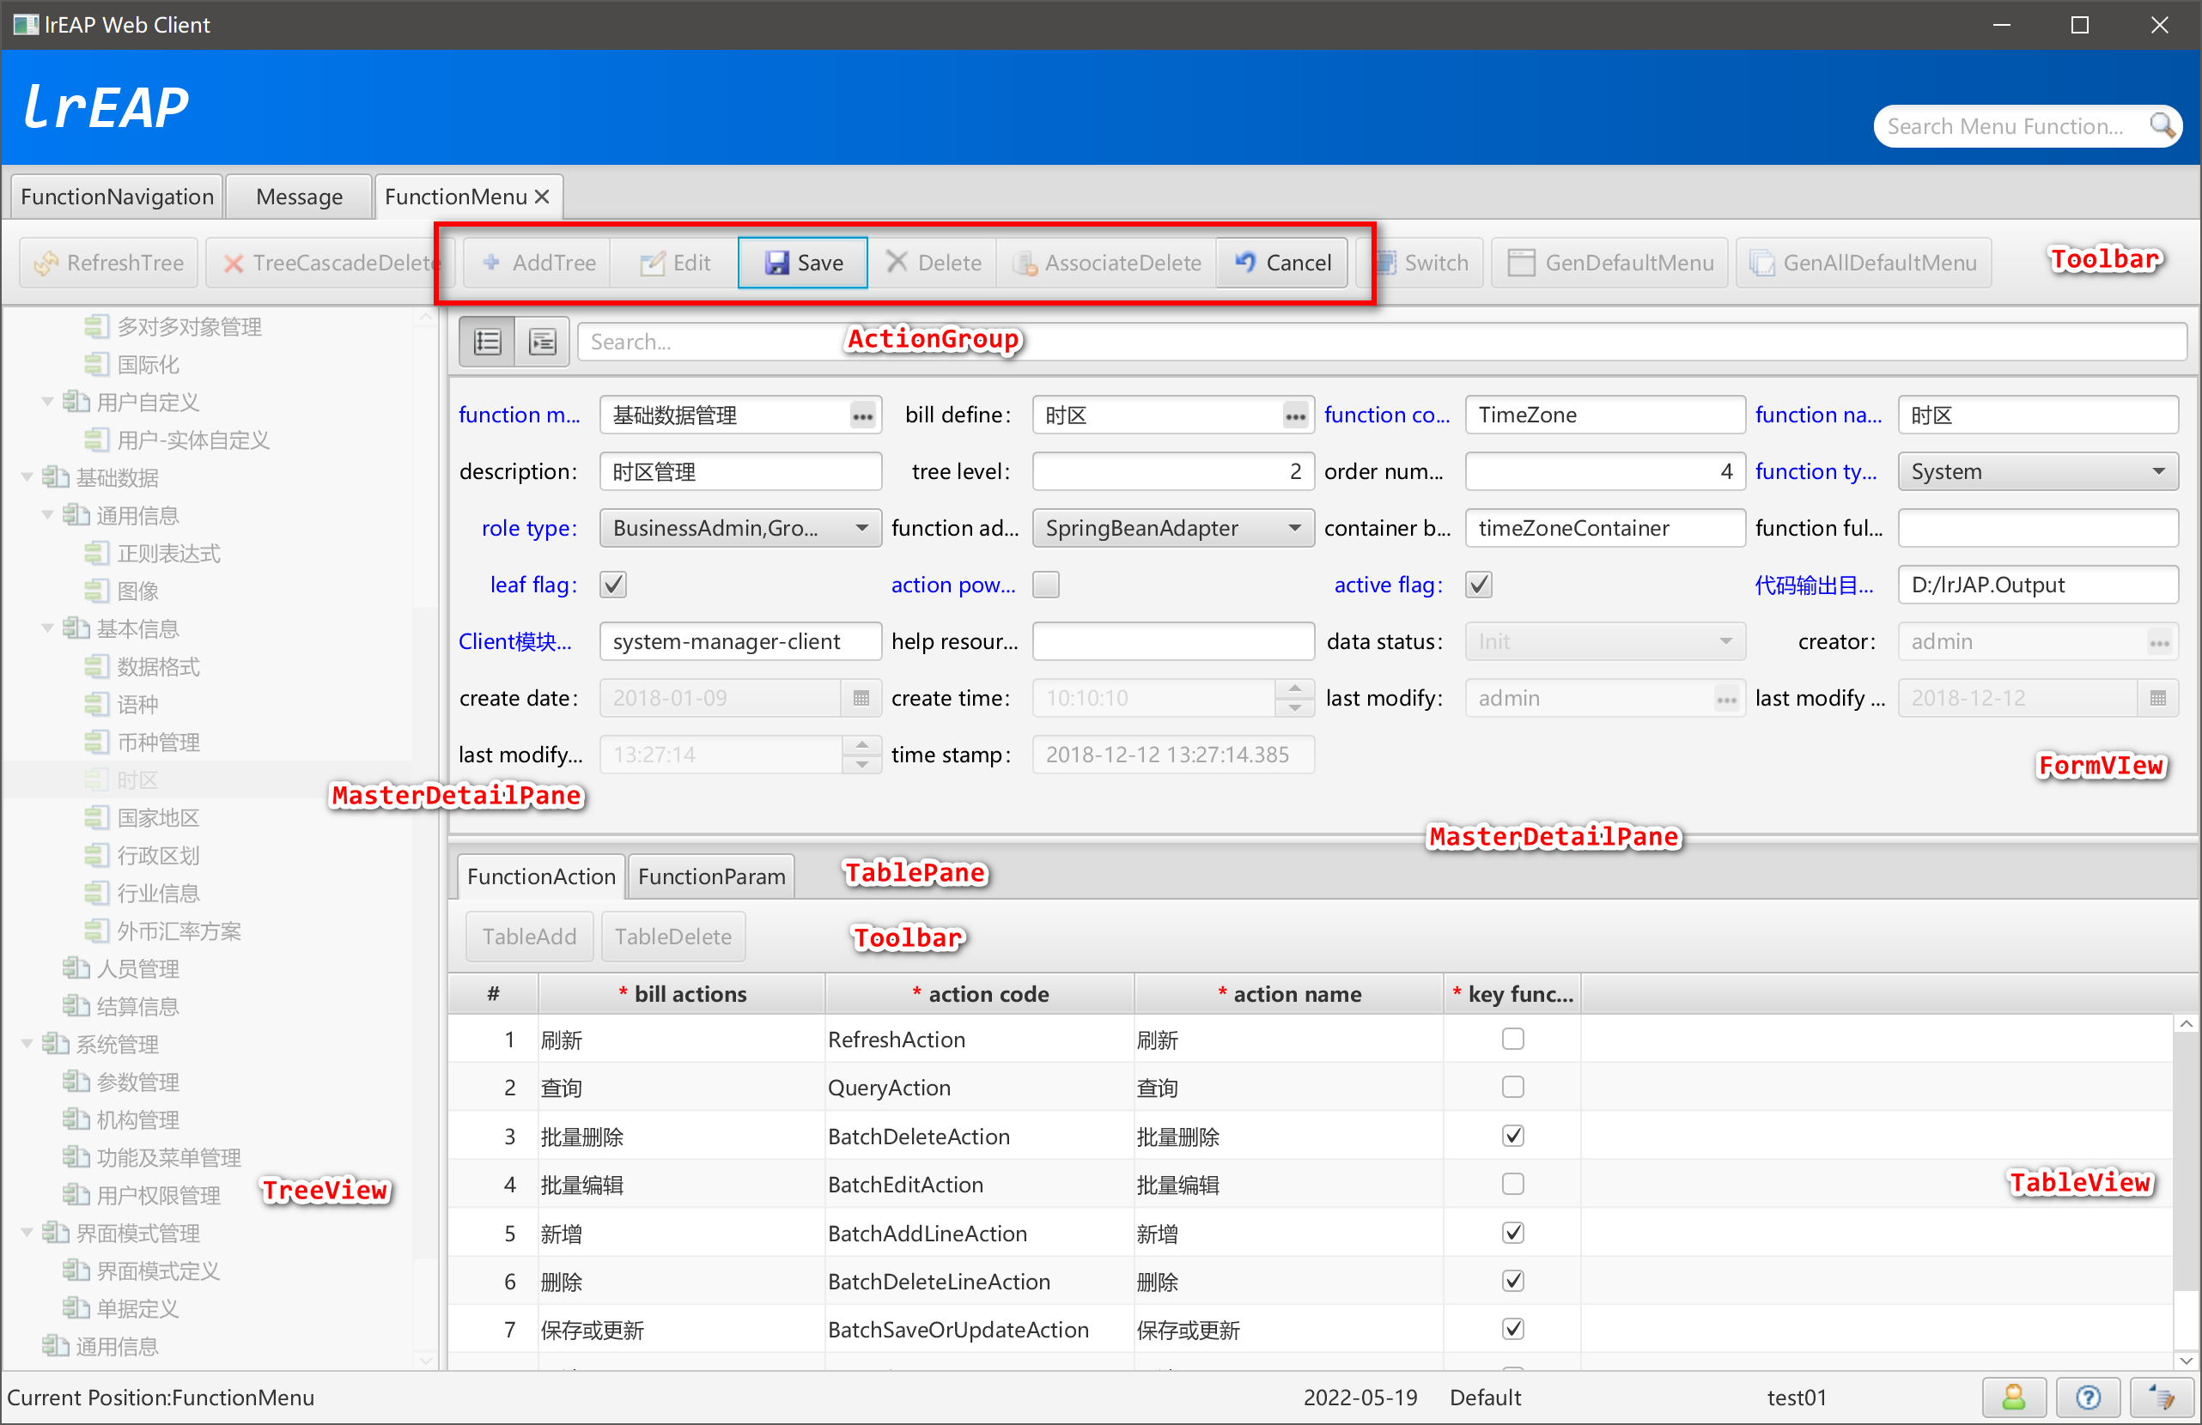Click Delete toolbar button
The image size is (2202, 1425).
[933, 263]
